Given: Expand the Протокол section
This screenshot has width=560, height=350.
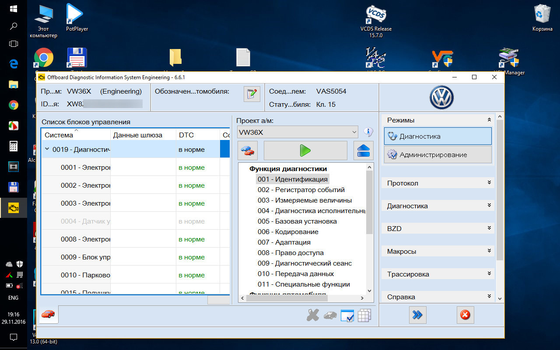Looking at the screenshot, I should (489, 182).
